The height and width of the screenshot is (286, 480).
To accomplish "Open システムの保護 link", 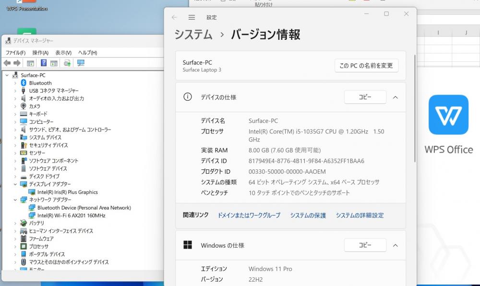I will (x=308, y=215).
